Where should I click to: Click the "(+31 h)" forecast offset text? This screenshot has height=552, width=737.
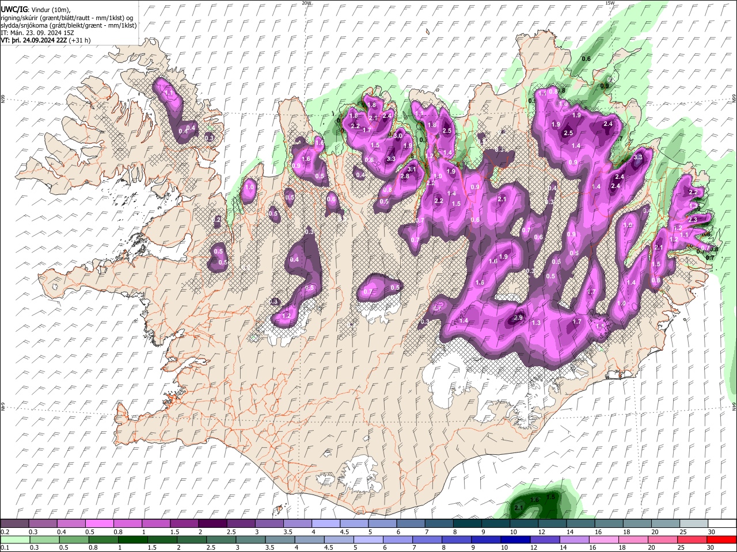click(79, 40)
